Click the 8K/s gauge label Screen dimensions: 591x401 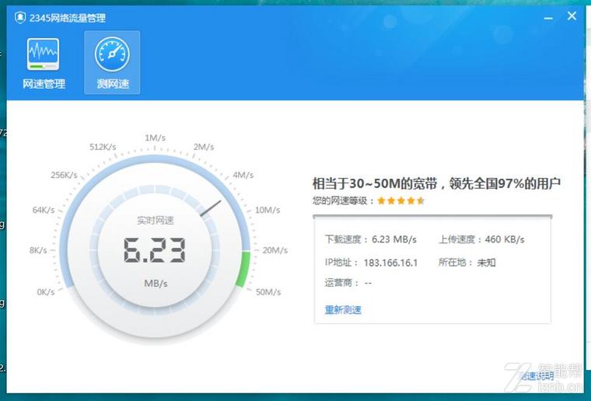38,250
